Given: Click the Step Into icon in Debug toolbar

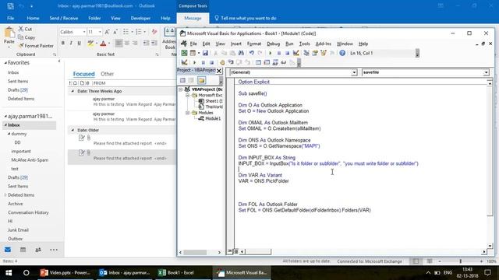Looking at the screenshot, I should (231, 62).
